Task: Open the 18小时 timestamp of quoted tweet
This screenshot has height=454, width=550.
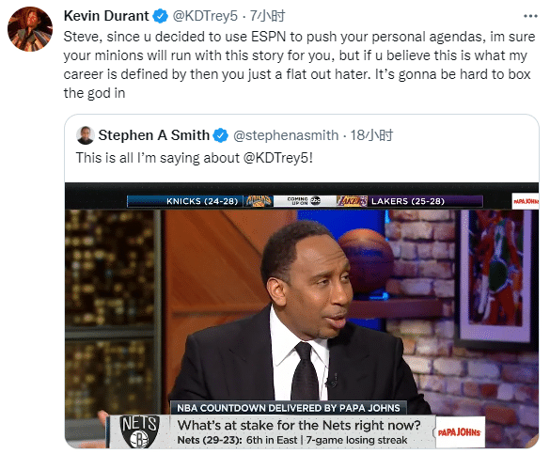Action: pyautogui.click(x=371, y=135)
